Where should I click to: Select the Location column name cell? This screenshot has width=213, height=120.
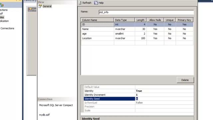(98, 38)
